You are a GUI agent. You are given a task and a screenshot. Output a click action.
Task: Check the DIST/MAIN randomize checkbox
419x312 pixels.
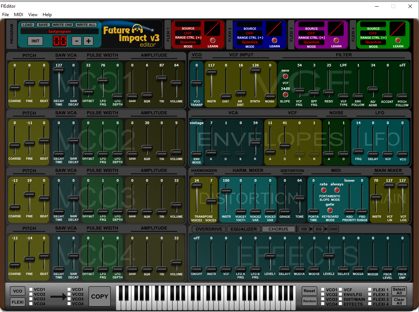point(340,299)
